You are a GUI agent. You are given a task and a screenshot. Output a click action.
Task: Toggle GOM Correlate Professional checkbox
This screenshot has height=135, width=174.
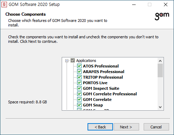tap(80, 94)
